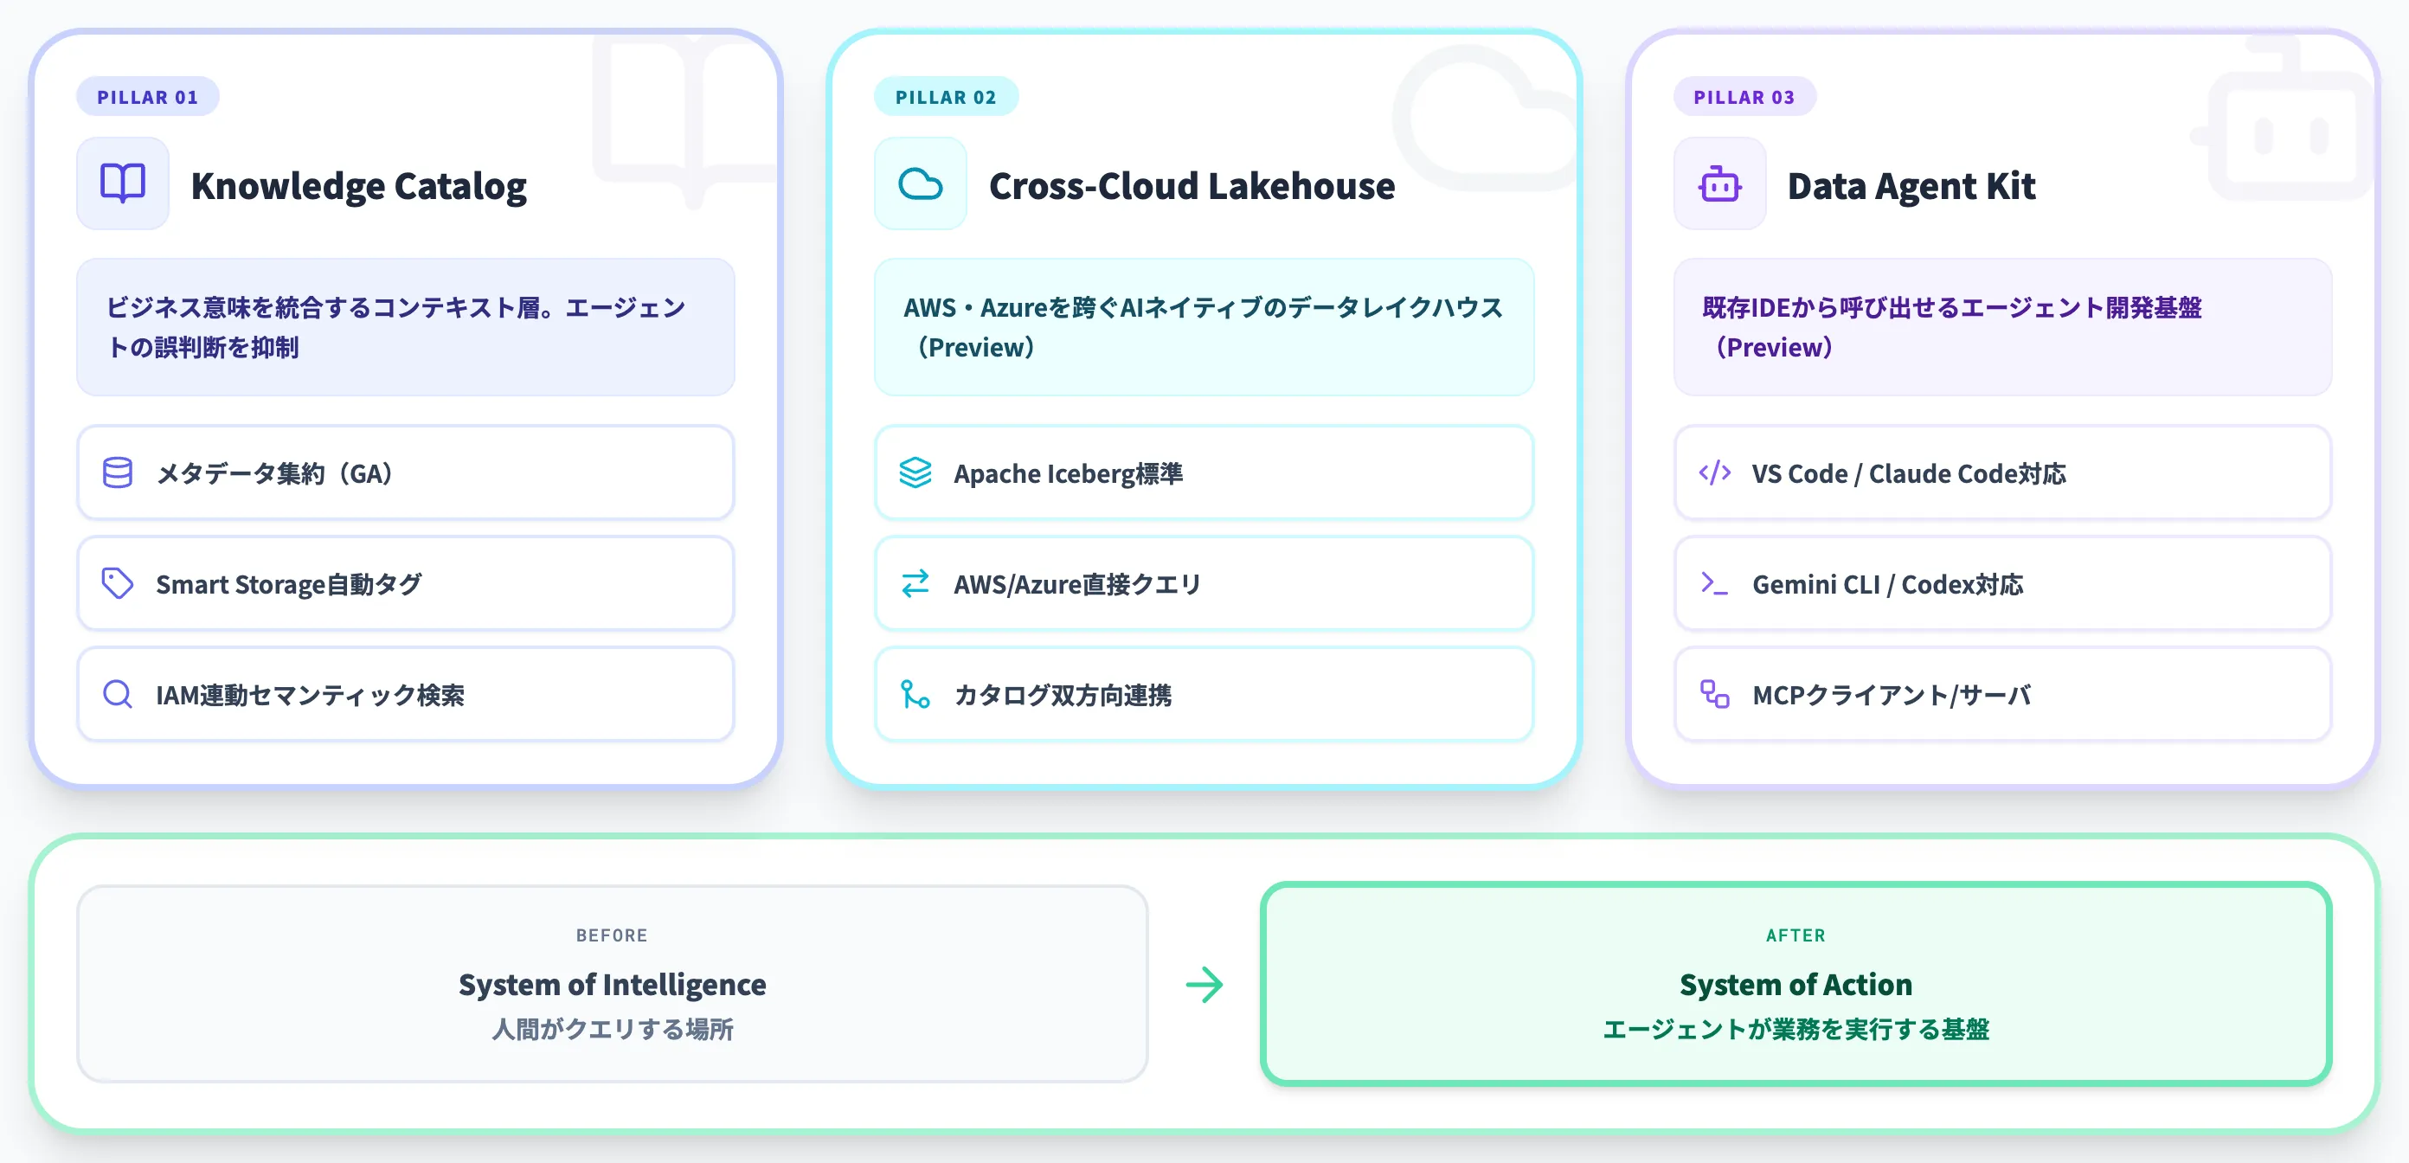Select the PILLAR 01 badge

click(x=147, y=95)
